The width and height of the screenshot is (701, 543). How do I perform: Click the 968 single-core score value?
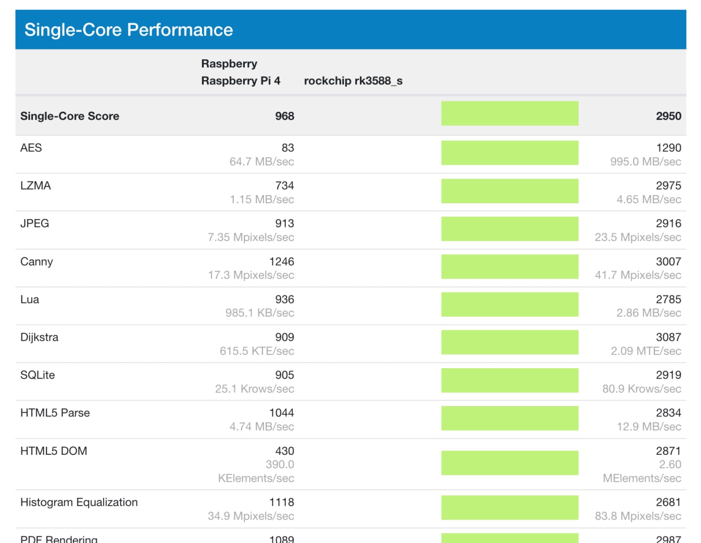tap(284, 116)
